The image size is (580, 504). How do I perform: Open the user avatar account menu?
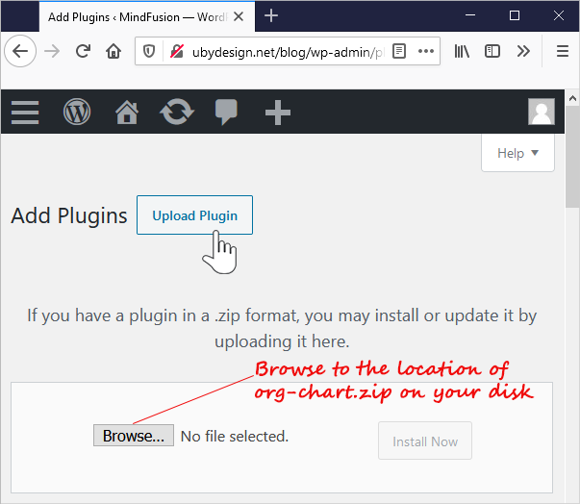[542, 112]
